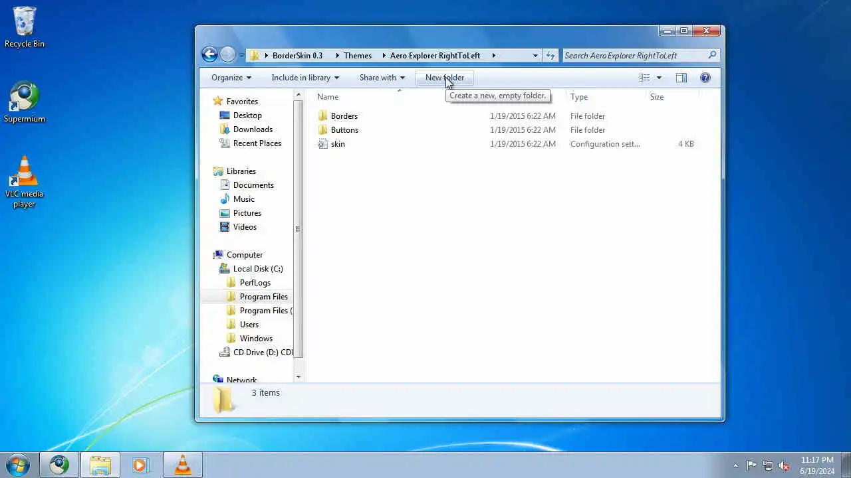Click the Borders folder icon
The width and height of the screenshot is (851, 478).
[x=322, y=116]
